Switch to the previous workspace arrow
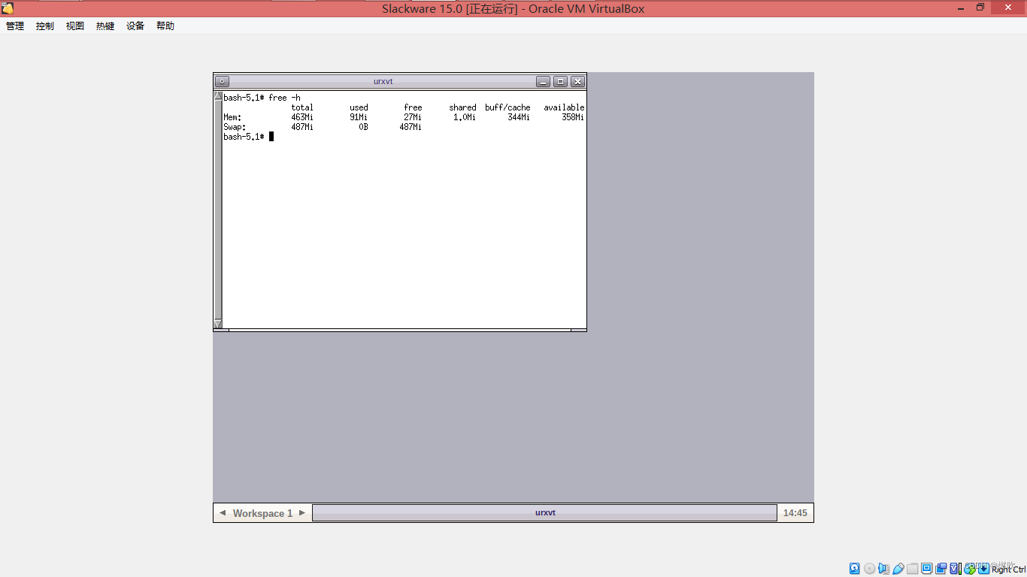The image size is (1027, 577). click(x=223, y=513)
